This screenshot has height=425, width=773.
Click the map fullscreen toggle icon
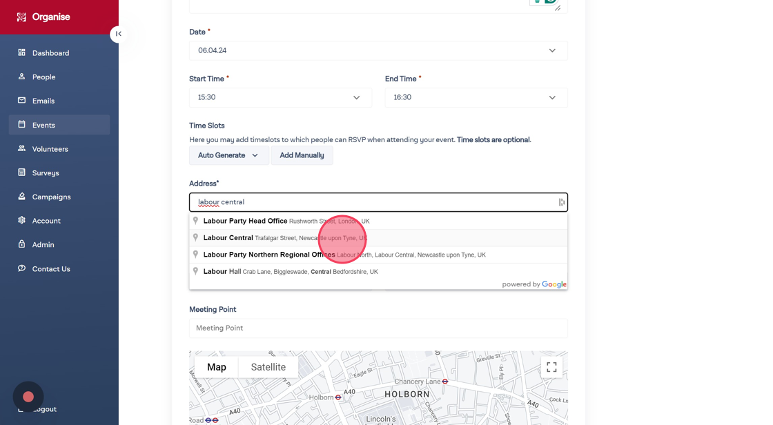point(551,367)
